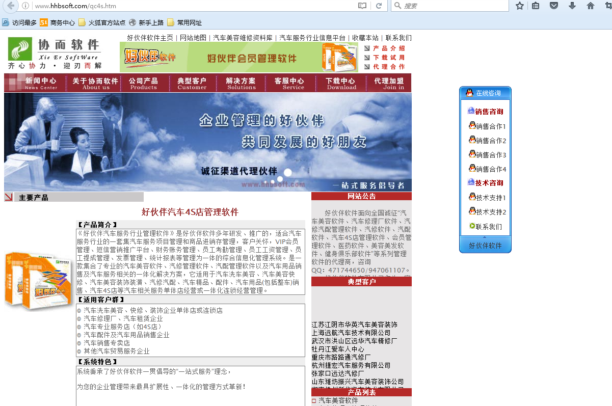The width and height of the screenshot is (612, 406).
Task: Open the 火狐官方站点 bookmark folder
Action: click(x=102, y=22)
